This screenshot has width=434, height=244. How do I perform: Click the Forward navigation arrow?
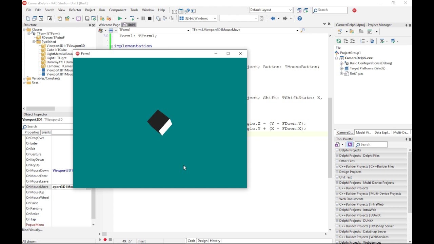pyautogui.click(x=285, y=18)
